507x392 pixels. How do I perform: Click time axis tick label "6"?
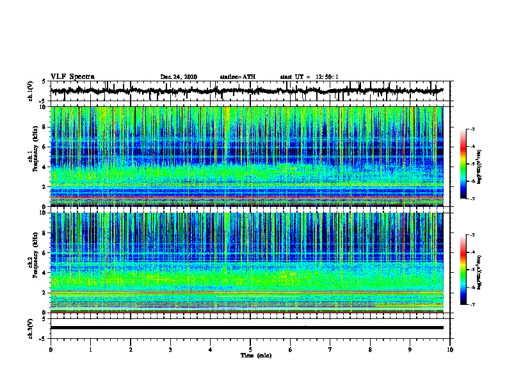[x=291, y=350]
